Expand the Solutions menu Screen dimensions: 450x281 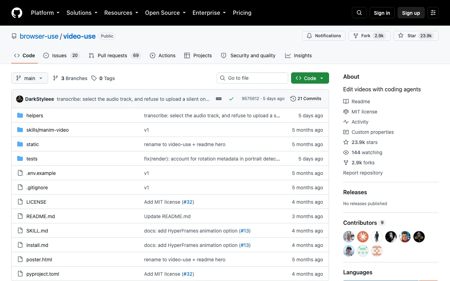point(82,13)
